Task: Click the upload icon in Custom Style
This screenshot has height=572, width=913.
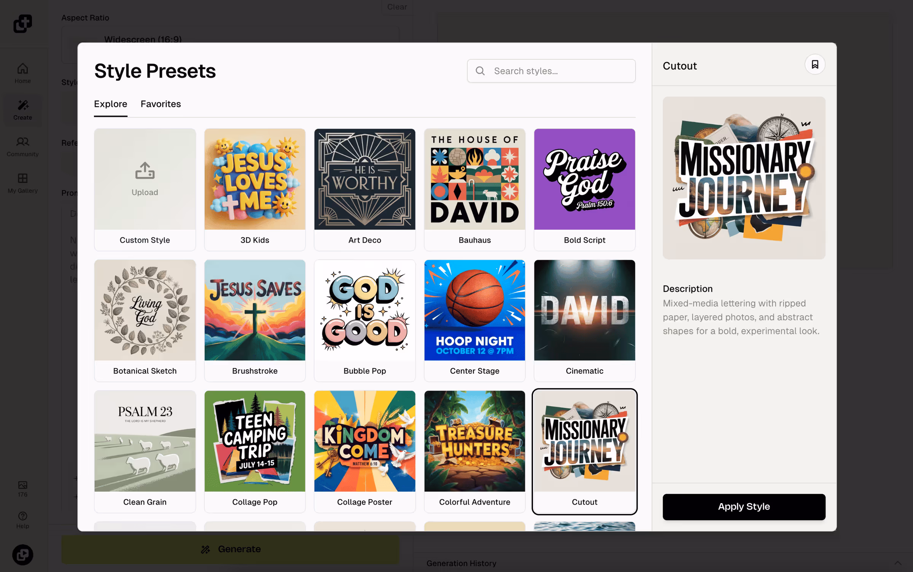Action: point(145,171)
